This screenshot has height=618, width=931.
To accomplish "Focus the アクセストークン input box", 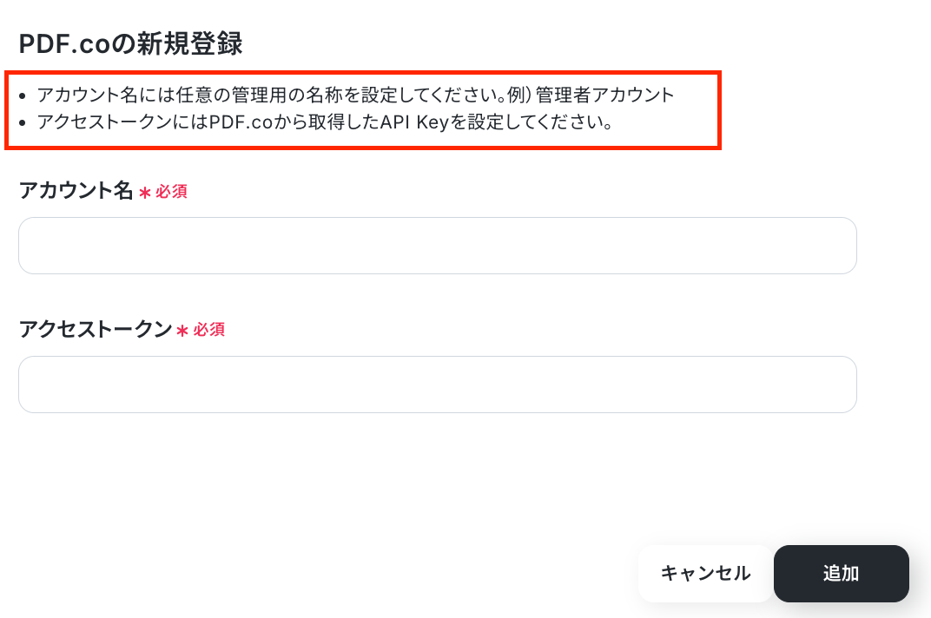I will point(437,385).
